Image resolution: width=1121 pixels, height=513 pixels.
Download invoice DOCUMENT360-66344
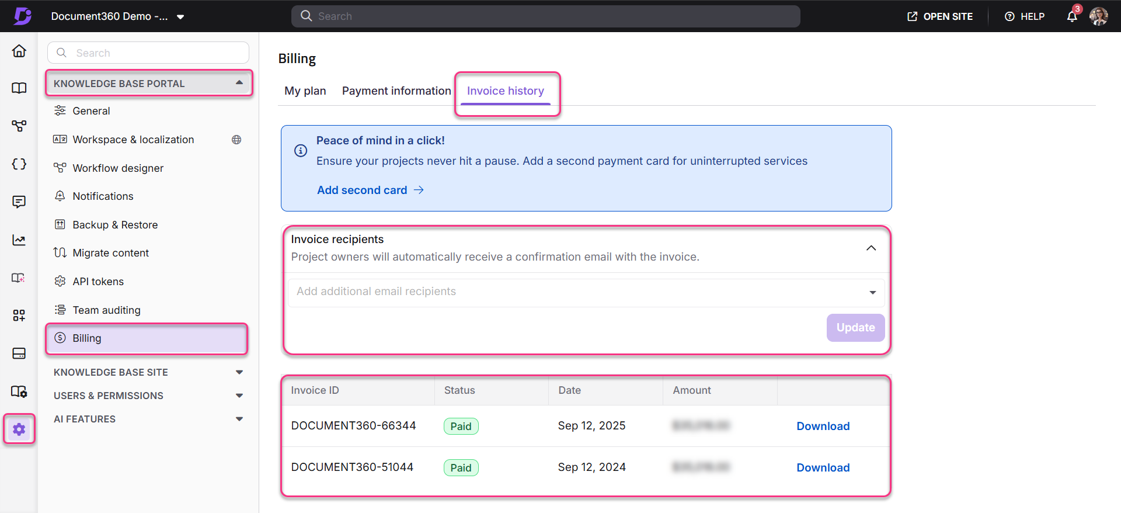coord(823,426)
